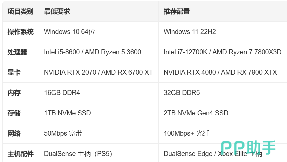Image resolution: width=287 pixels, height=162 pixels.
Task: Click the 1TB NVMe SSD cell
Action: (99, 113)
